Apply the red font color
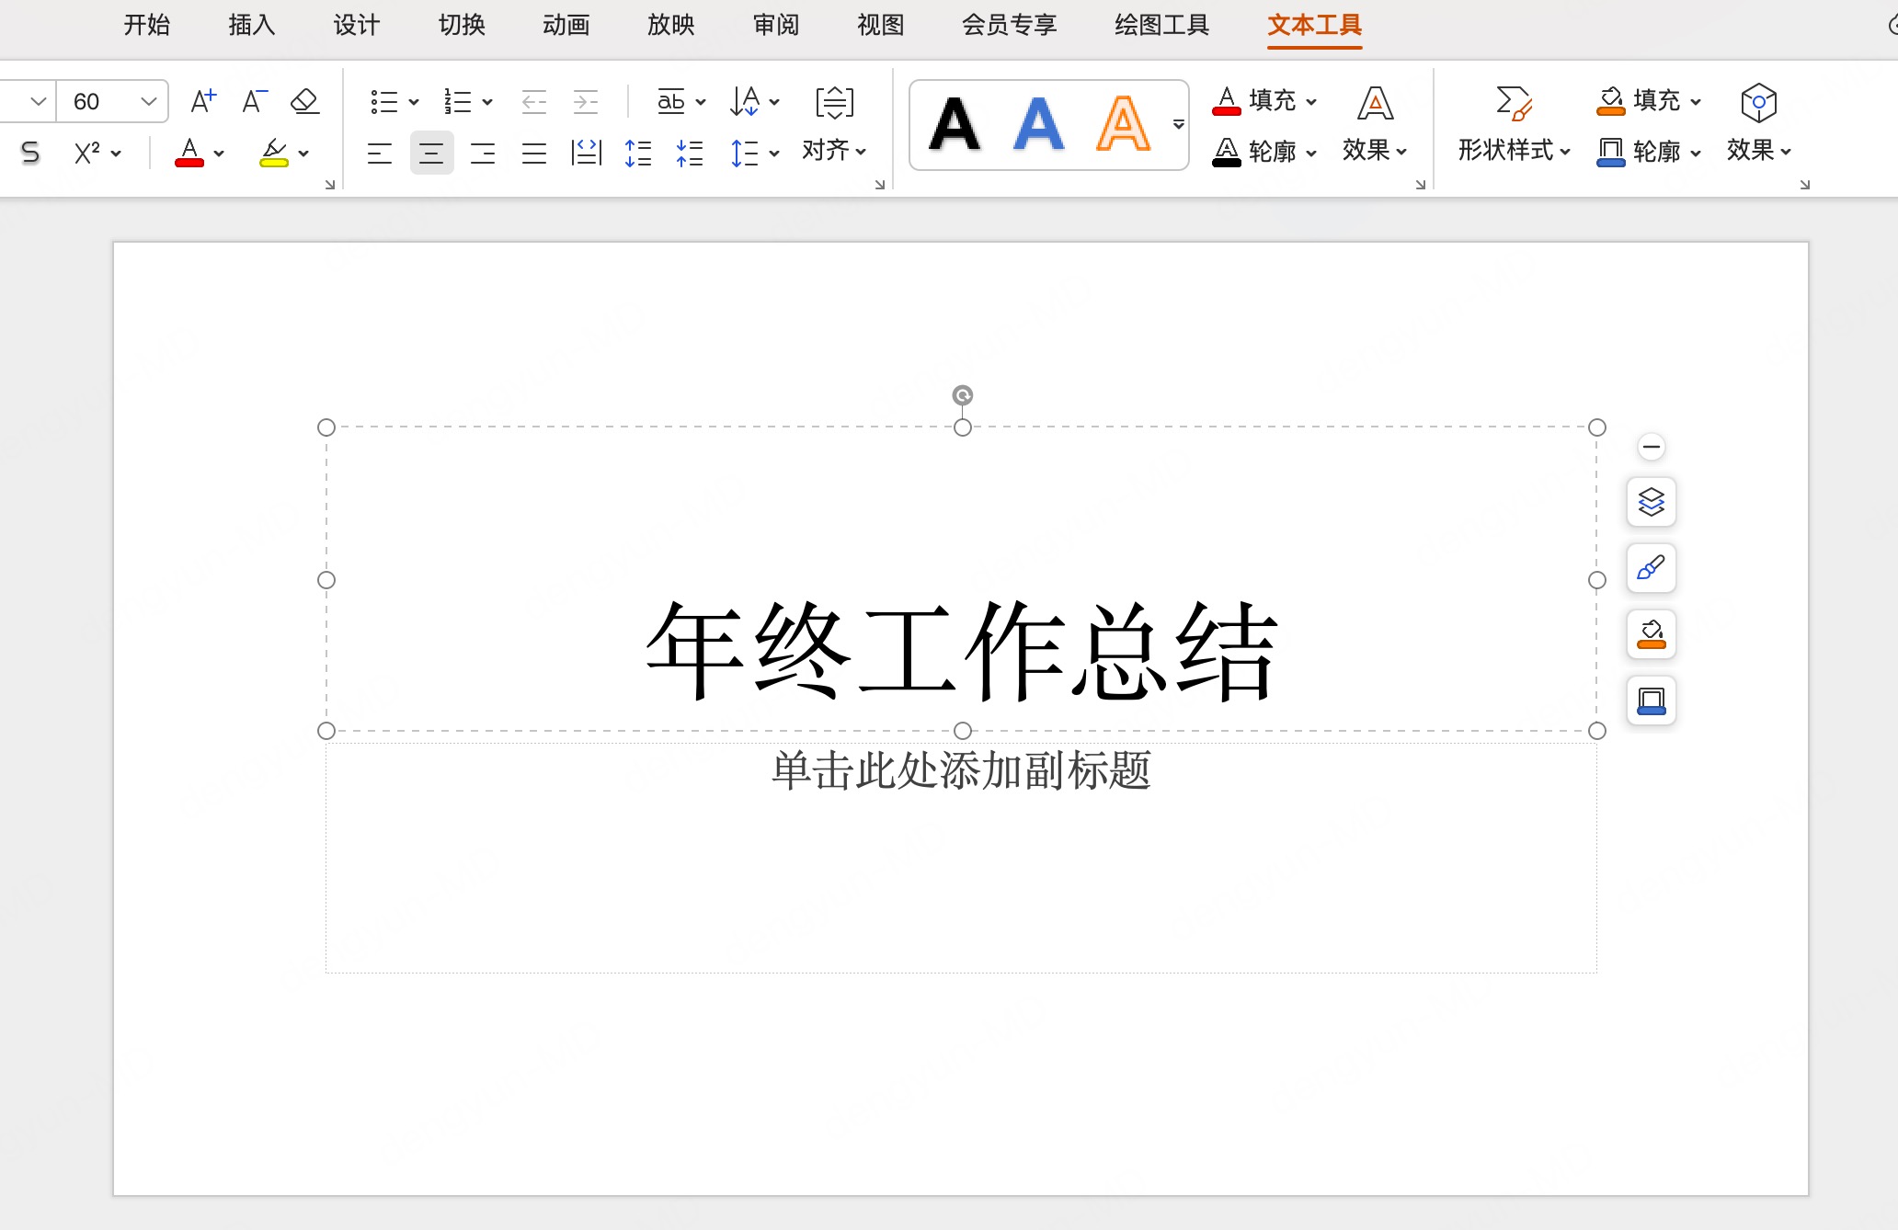The height and width of the screenshot is (1230, 1898). tap(189, 153)
